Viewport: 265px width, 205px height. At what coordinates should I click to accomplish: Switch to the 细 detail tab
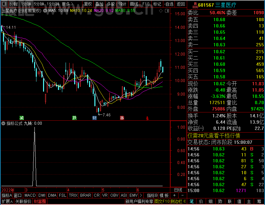tap(210, 201)
